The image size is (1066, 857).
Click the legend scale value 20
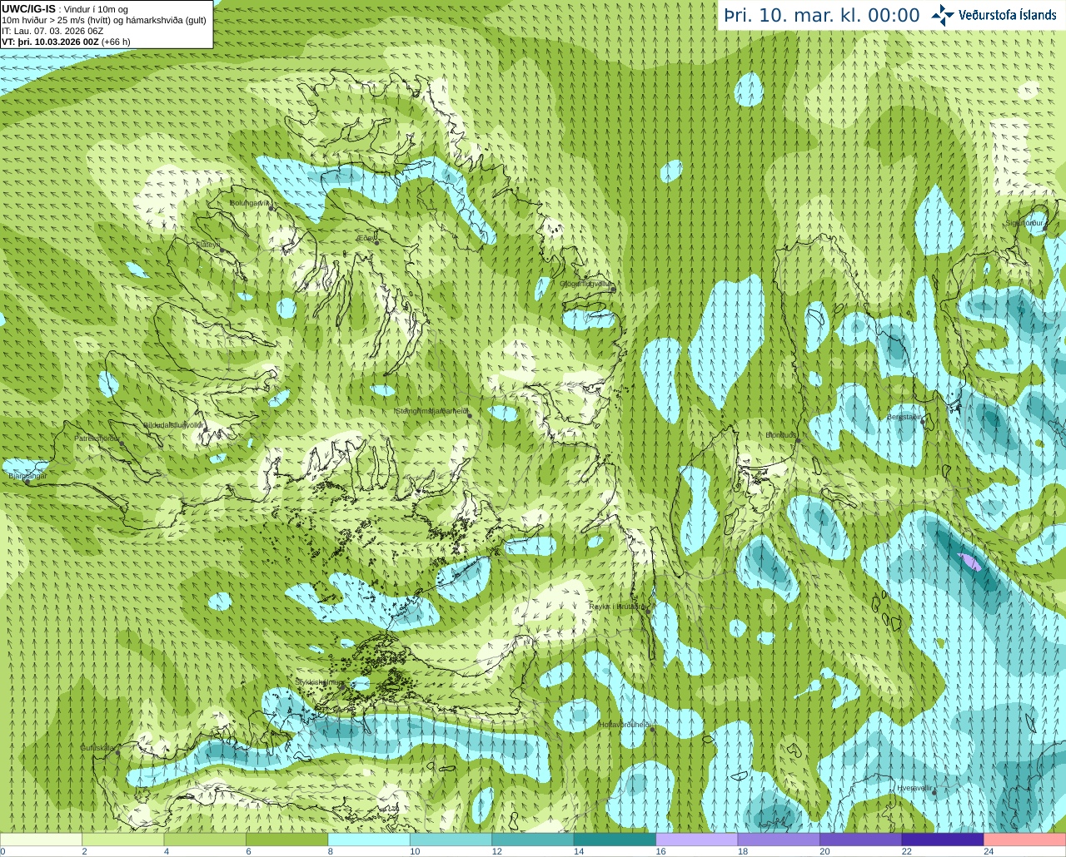824,851
